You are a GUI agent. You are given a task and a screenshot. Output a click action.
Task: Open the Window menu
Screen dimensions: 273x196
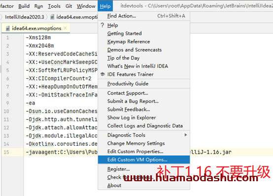86,6
